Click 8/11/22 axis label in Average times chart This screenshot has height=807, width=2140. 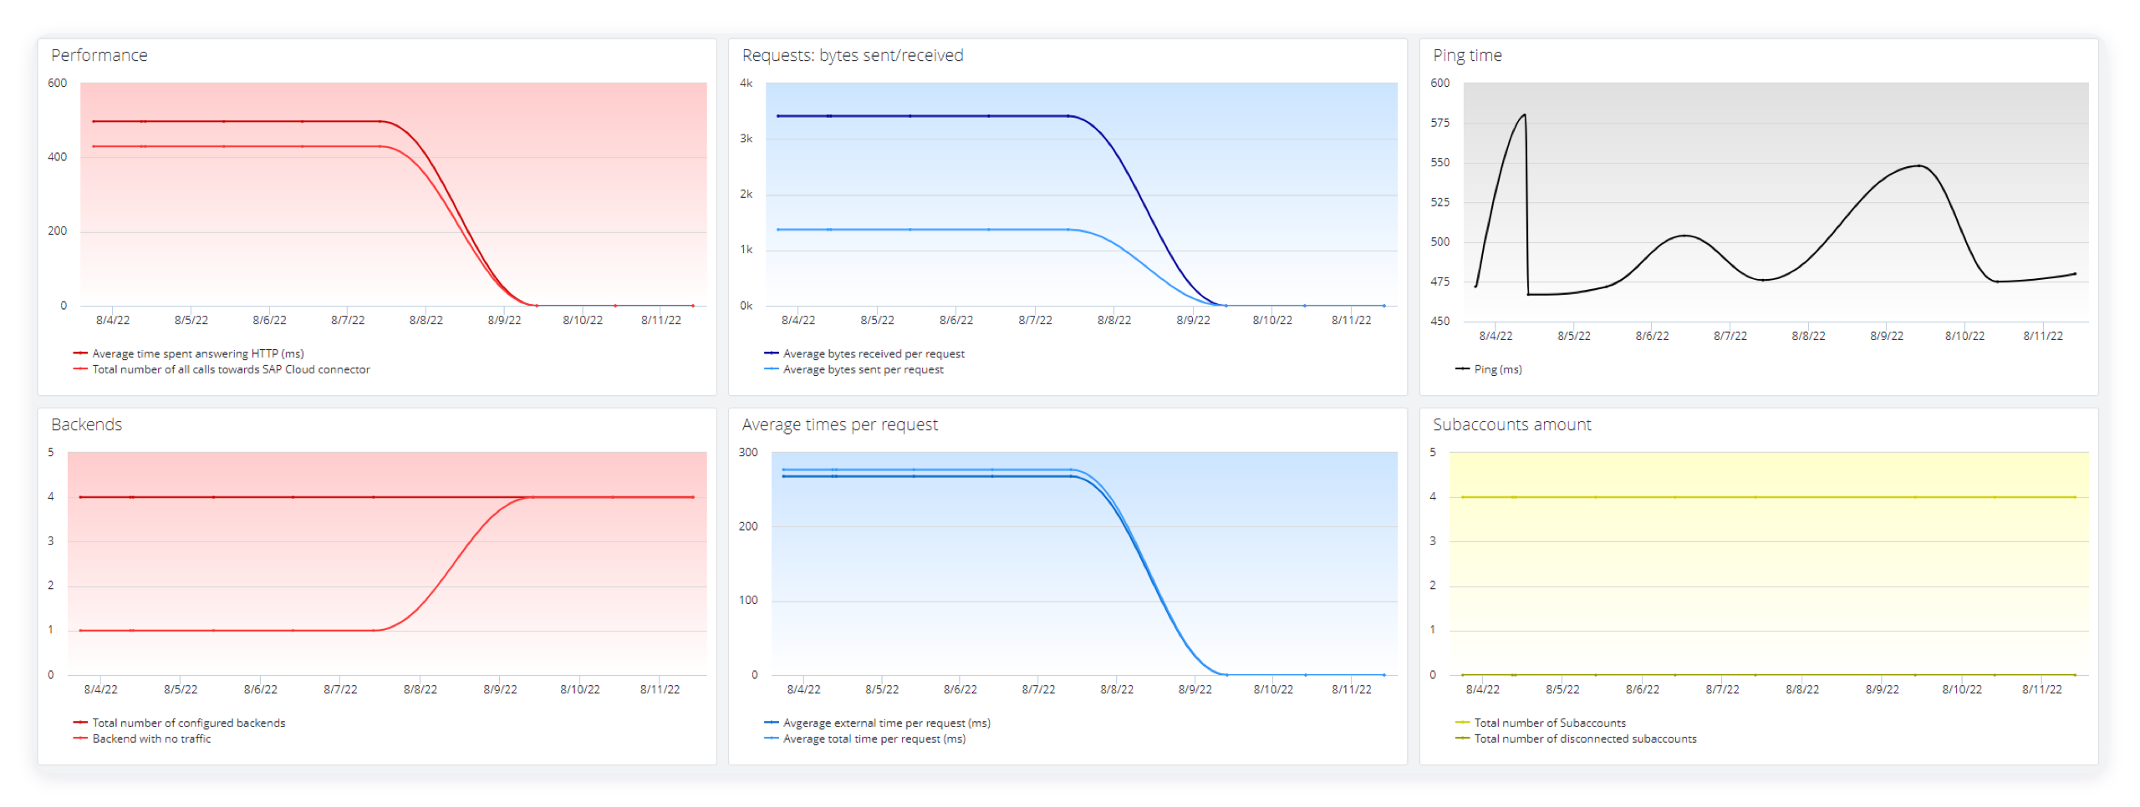[x=1352, y=689]
